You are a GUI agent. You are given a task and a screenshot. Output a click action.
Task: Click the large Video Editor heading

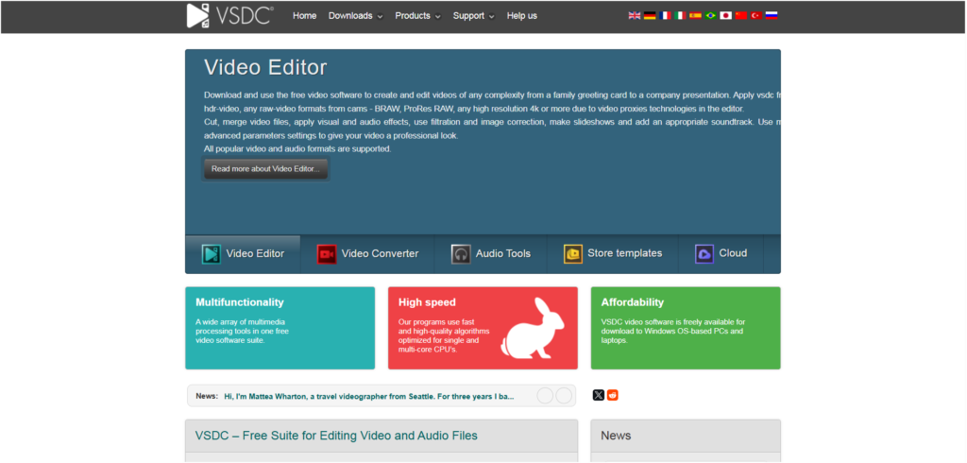click(x=265, y=67)
